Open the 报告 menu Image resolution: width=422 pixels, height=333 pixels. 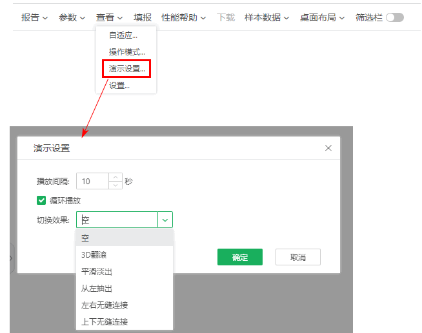(34, 18)
